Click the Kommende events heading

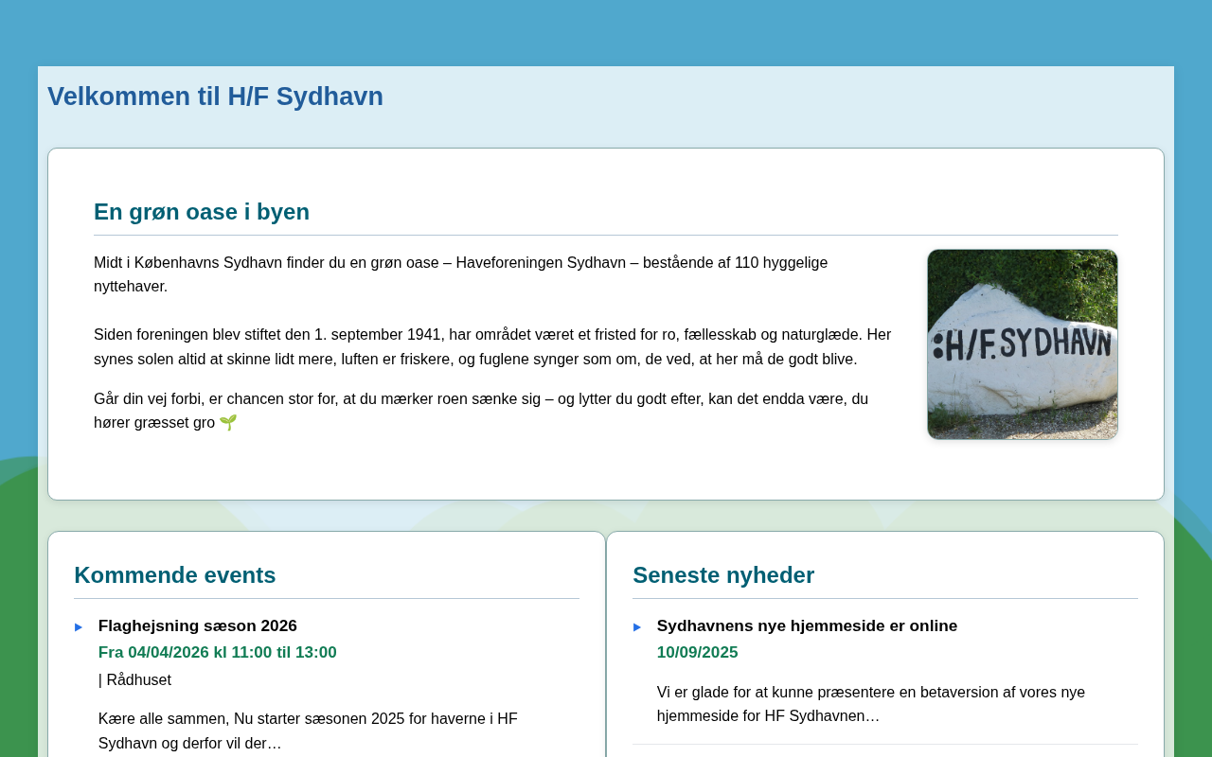click(x=175, y=575)
